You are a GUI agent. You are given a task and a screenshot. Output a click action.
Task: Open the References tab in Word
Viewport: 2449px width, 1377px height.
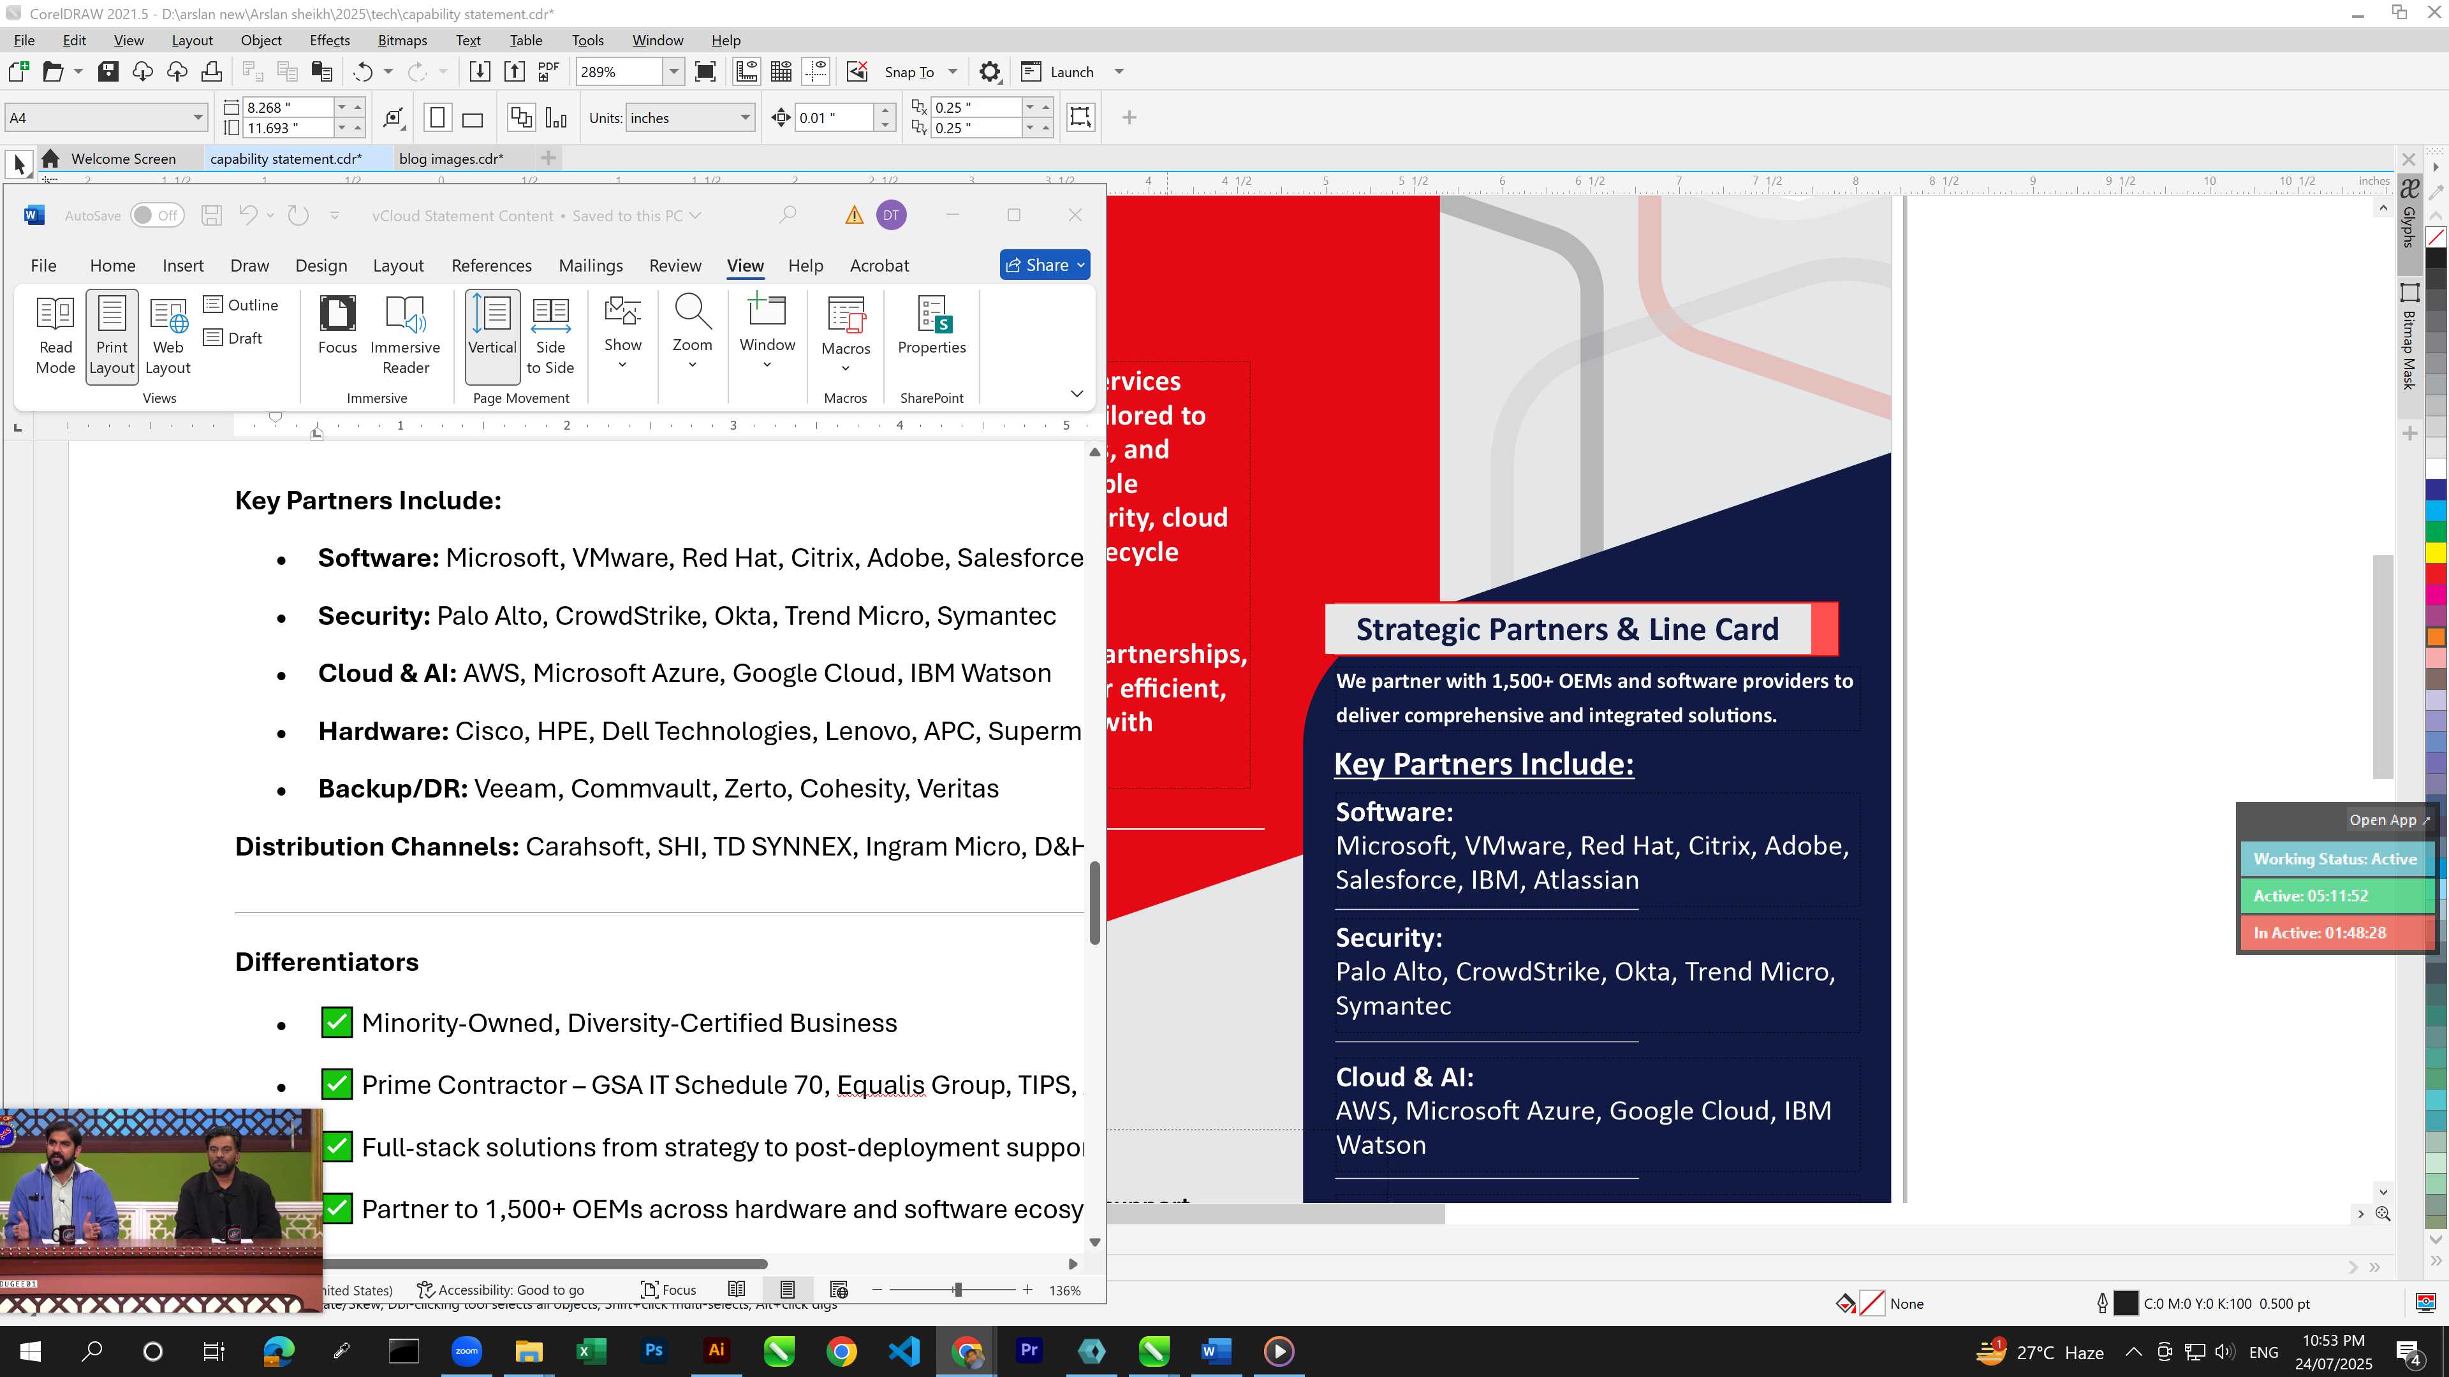(x=492, y=265)
